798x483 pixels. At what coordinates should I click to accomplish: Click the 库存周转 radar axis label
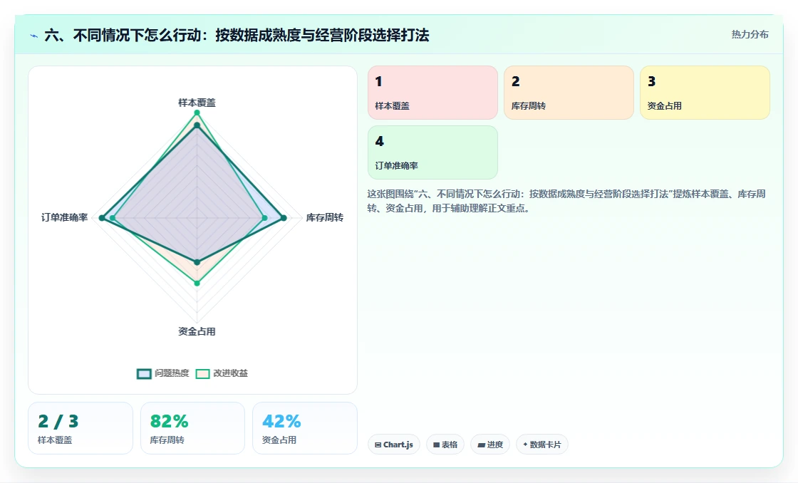(x=325, y=218)
